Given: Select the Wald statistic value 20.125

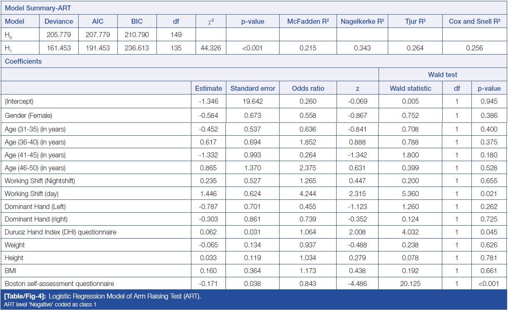Looking at the screenshot, I should pos(410,284).
